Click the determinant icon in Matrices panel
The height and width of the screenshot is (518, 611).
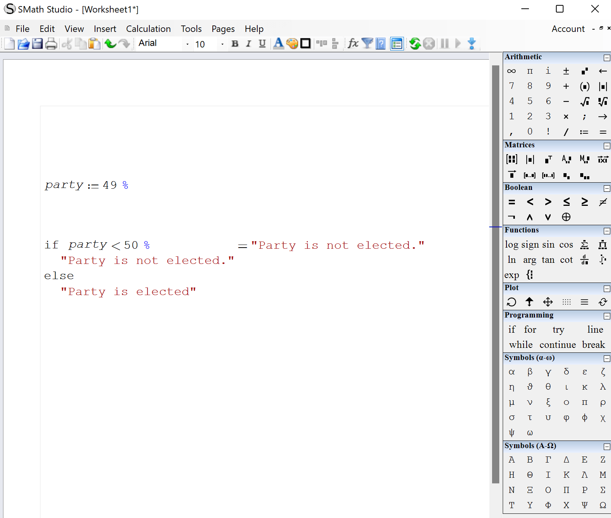point(530,159)
